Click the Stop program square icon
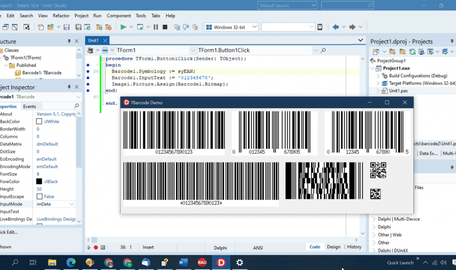This screenshot has height=270, width=456. pos(165,27)
